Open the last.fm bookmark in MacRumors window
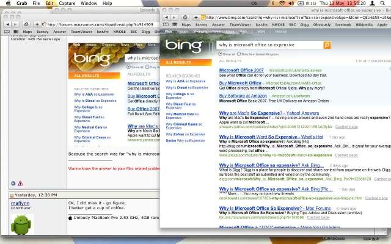 [x=103, y=32]
